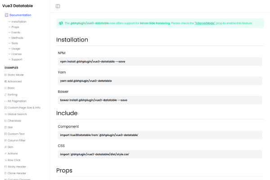
Task: Expand the Props chevron in sidebar
Action: click(9, 27)
